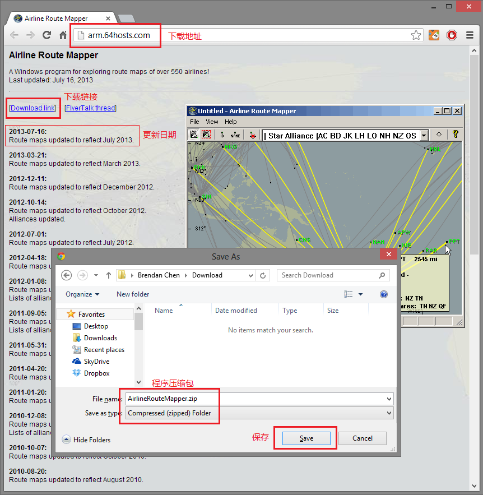Close the Save As dialog
Screen dimensions: 483x495
389,255
